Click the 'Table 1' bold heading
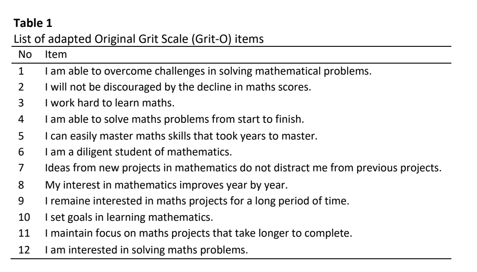 tap(33, 23)
